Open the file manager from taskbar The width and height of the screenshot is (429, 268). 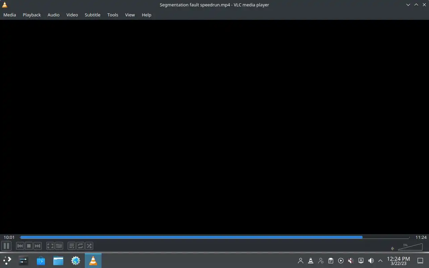pos(58,261)
